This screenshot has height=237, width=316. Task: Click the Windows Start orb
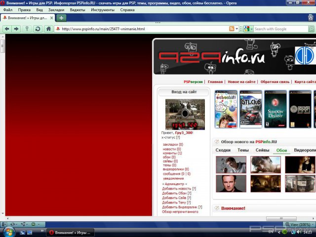coord(8,232)
